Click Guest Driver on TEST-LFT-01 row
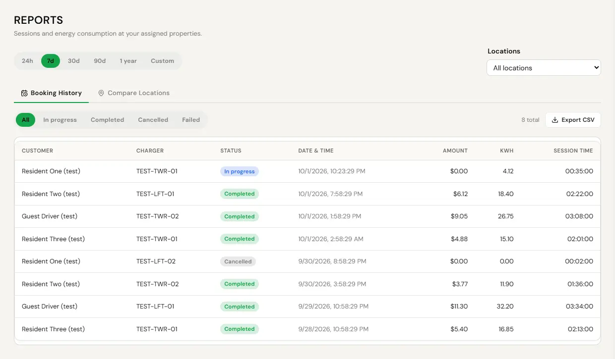 (x=50, y=307)
